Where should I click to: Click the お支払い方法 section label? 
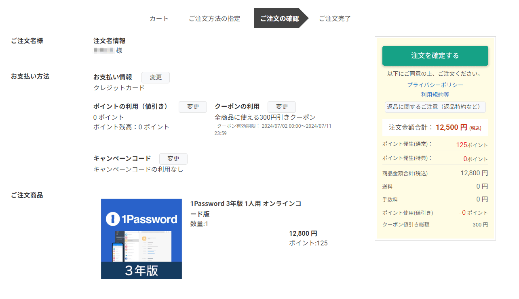coord(30,76)
